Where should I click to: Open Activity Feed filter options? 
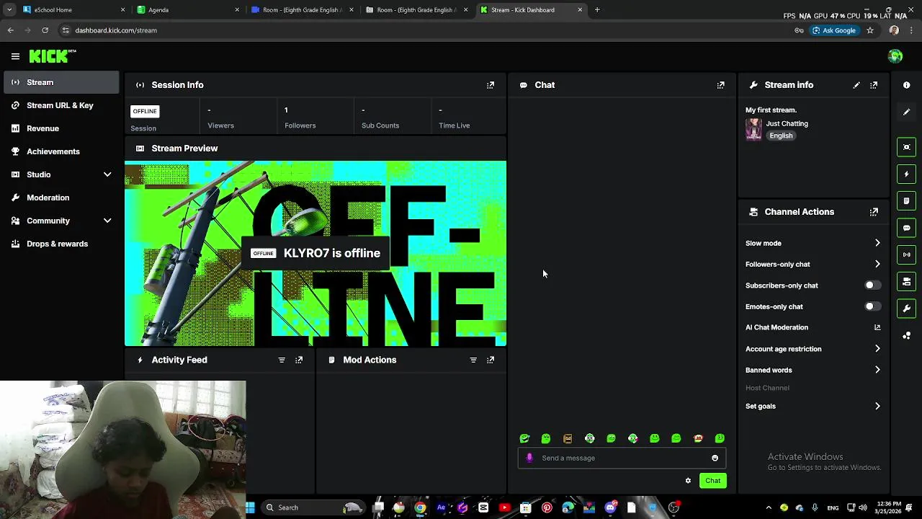(x=282, y=360)
